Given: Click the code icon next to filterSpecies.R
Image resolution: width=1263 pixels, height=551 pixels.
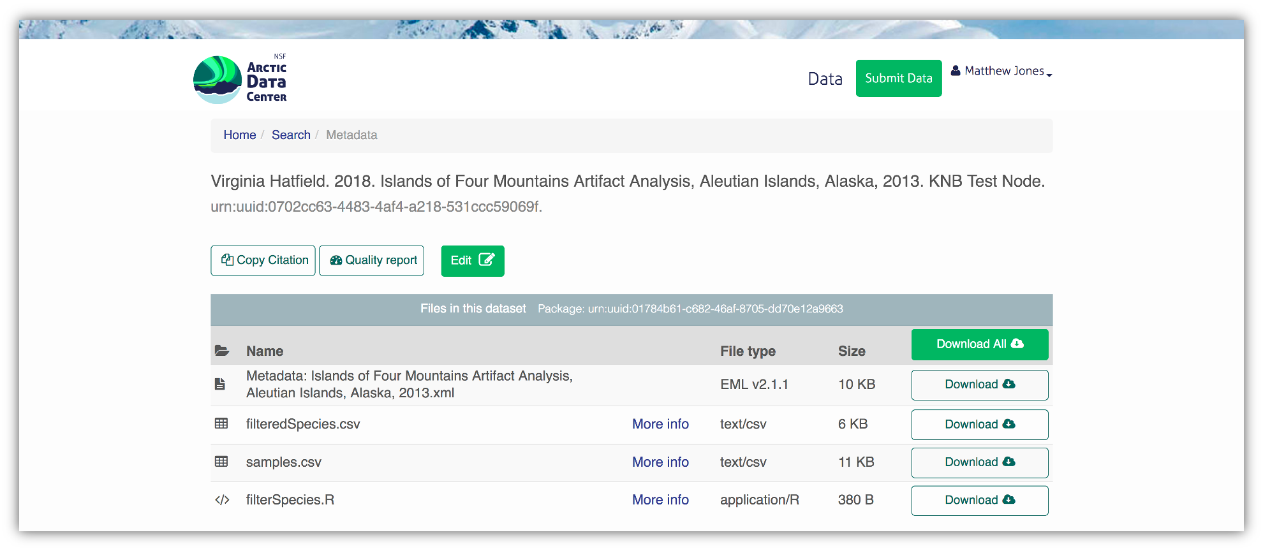Looking at the screenshot, I should [221, 500].
